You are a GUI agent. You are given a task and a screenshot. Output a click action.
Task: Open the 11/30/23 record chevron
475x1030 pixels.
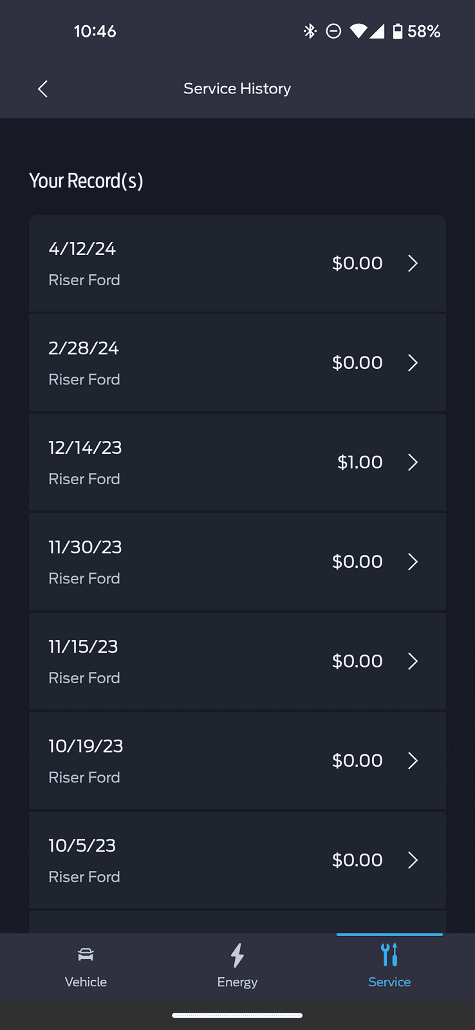point(413,562)
